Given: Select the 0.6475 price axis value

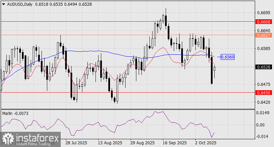Looking at the screenshot, I should pyautogui.click(x=263, y=84).
